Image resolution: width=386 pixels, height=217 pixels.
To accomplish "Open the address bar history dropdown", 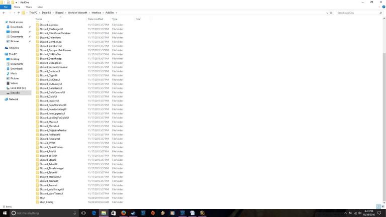I will click(x=327, y=12).
